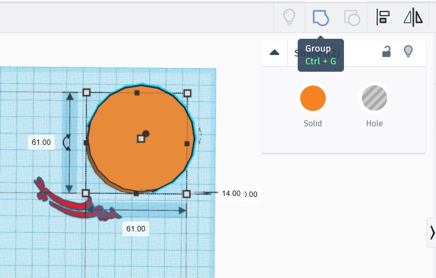Select the top-right corner resize handle
Image resolution: width=436 pixels, height=278 pixels.
[187, 93]
